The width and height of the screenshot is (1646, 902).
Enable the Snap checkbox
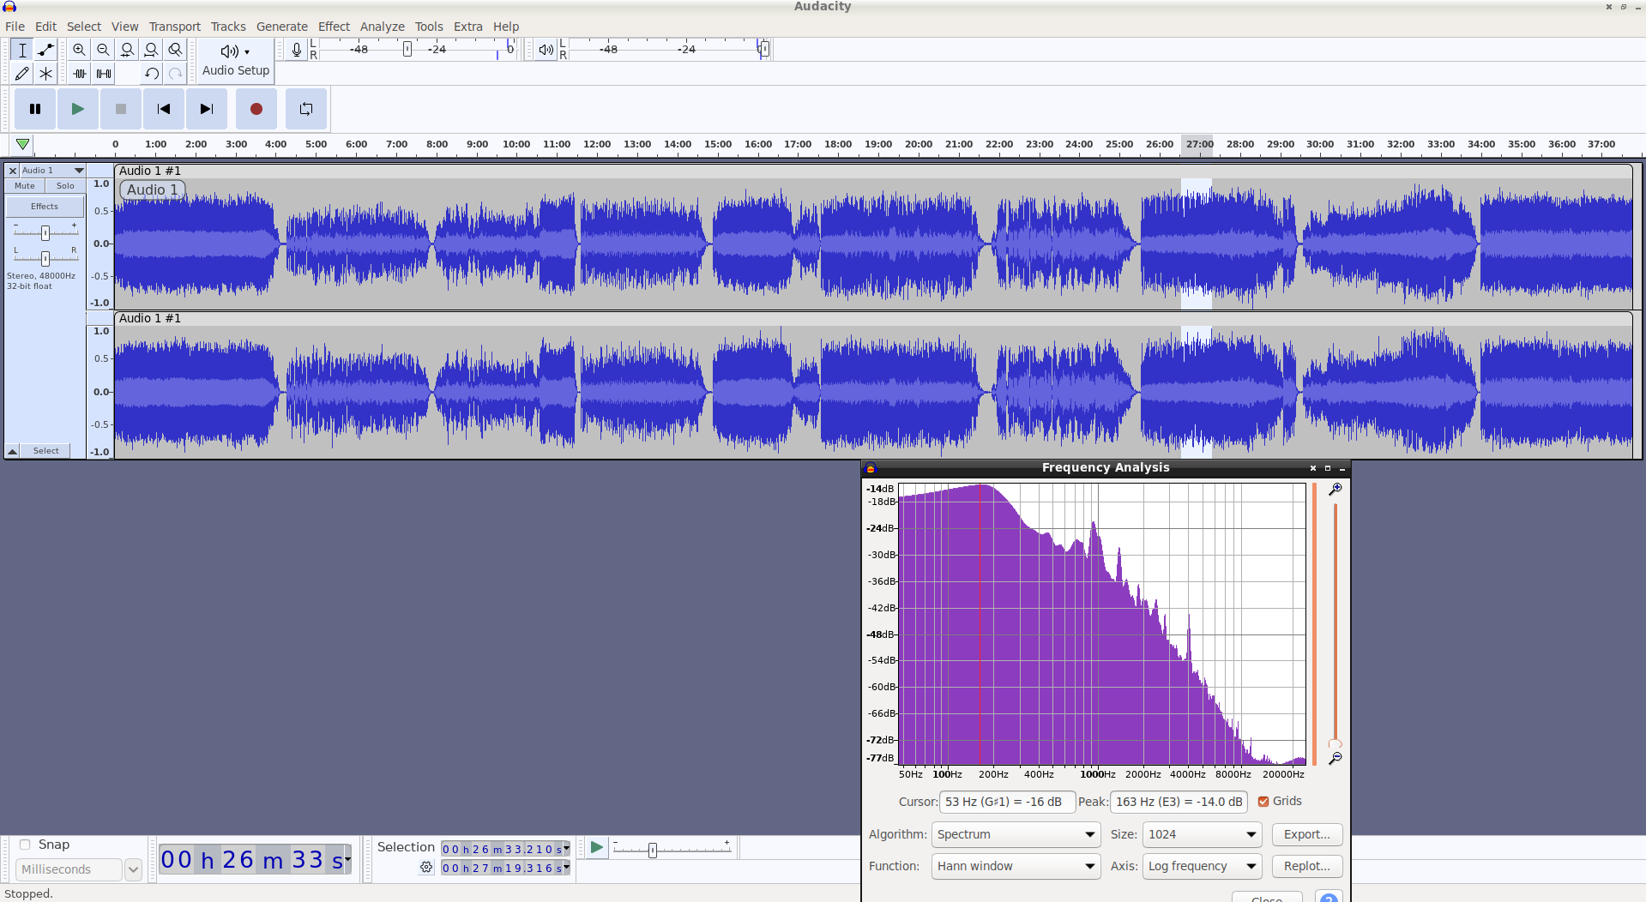click(x=25, y=845)
